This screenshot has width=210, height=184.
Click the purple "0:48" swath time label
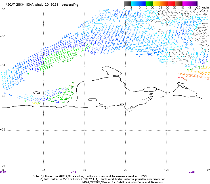[73, 172]
